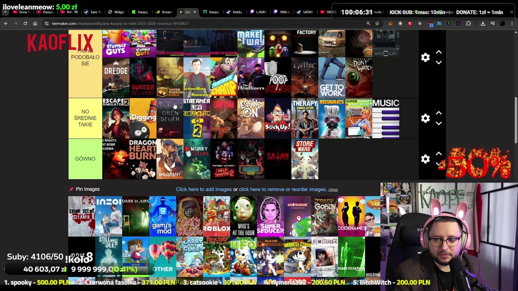Open the browser home page icon
This screenshot has height=291, width=518.
[x=35, y=23]
